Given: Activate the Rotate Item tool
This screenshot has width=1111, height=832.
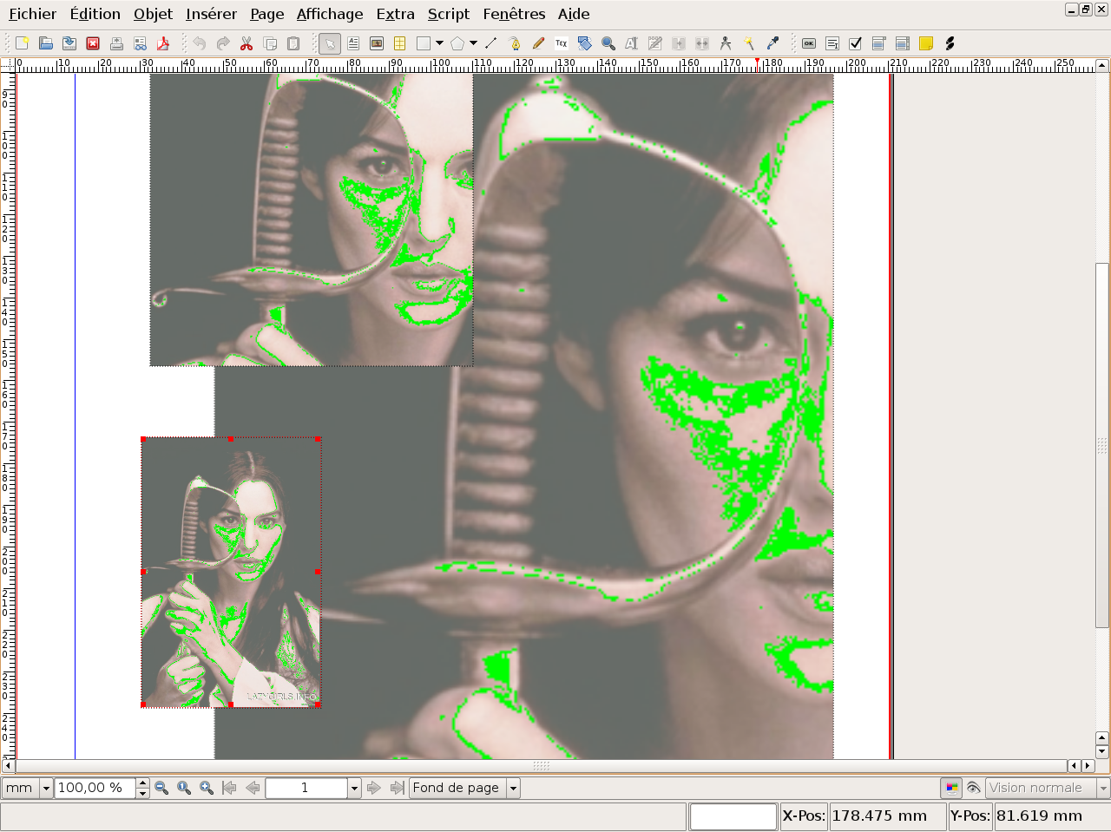Looking at the screenshot, I should 585,43.
